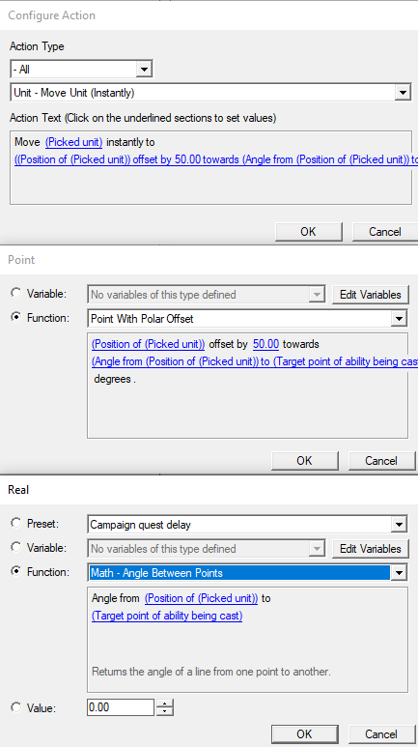The width and height of the screenshot is (418, 747).
Task: Click the '50.00' offset value link
Action: coord(265,344)
